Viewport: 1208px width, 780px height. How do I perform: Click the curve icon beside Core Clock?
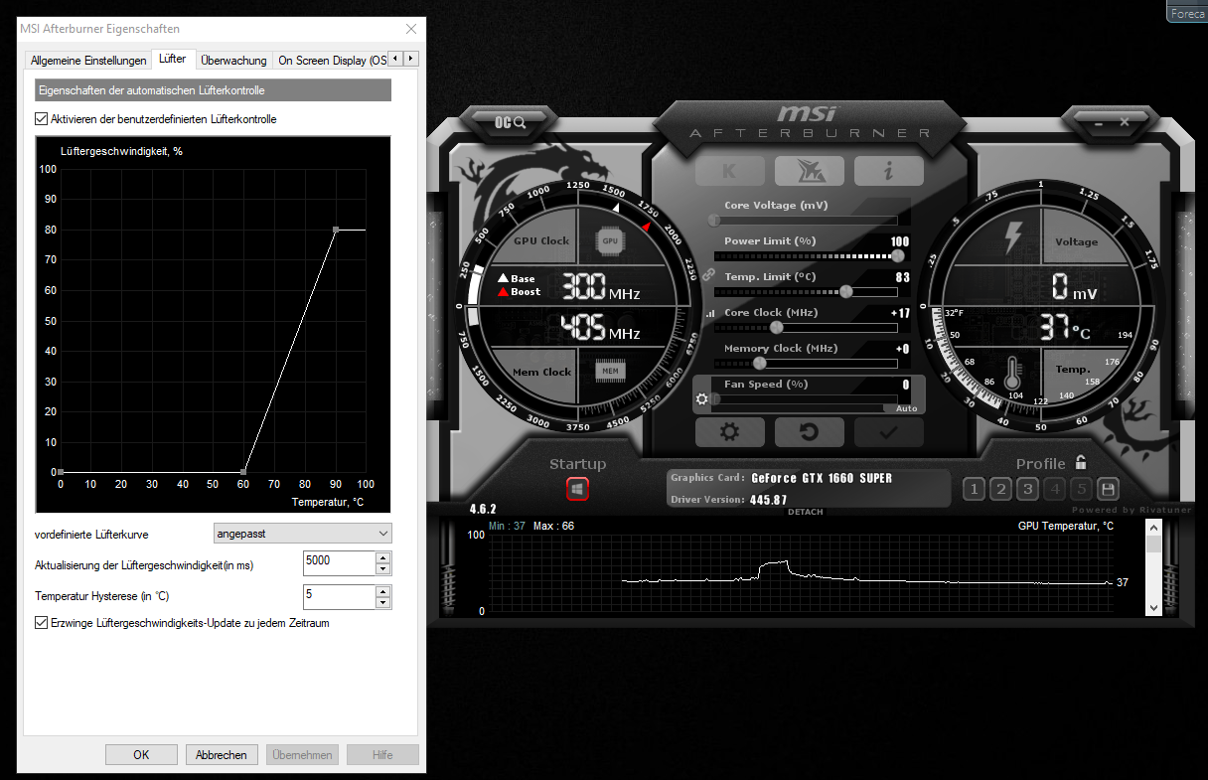[x=709, y=313]
